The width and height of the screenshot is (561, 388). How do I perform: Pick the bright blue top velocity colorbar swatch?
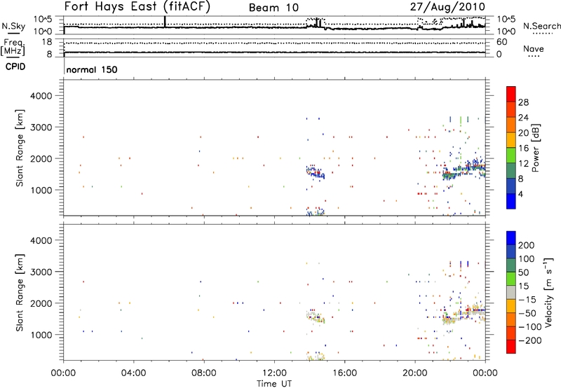click(511, 238)
